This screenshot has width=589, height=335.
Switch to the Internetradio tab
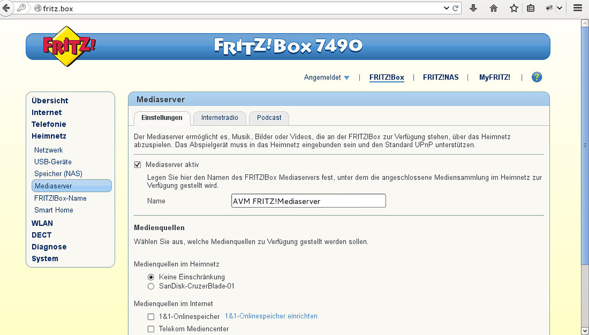click(219, 118)
